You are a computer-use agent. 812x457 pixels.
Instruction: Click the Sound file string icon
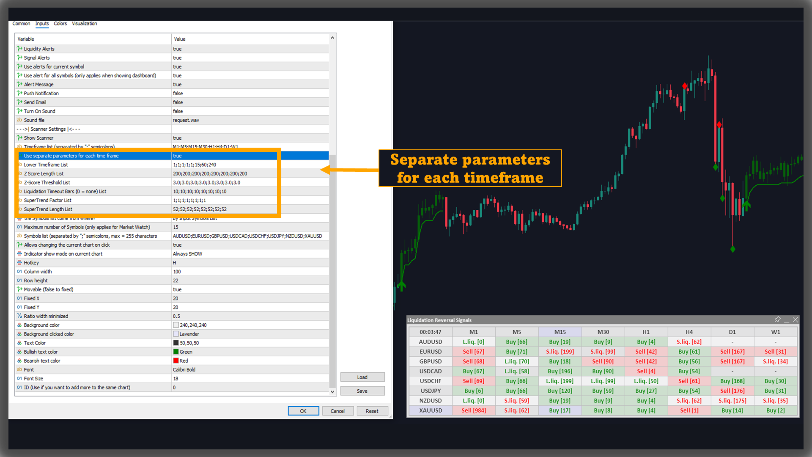click(19, 120)
